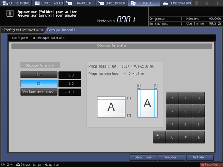Image resolution: width=223 pixels, height=167 pixels.
Task: Click the Désactiver button
Action: 143,158
